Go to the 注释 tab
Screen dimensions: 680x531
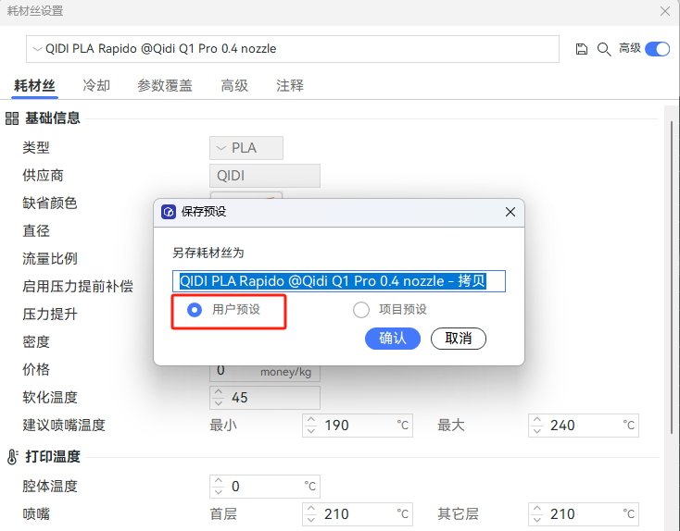(x=289, y=86)
